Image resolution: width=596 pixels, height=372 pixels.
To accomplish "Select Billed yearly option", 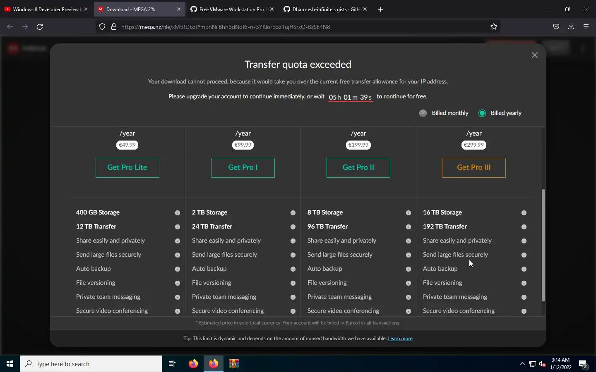I will [x=500, y=113].
